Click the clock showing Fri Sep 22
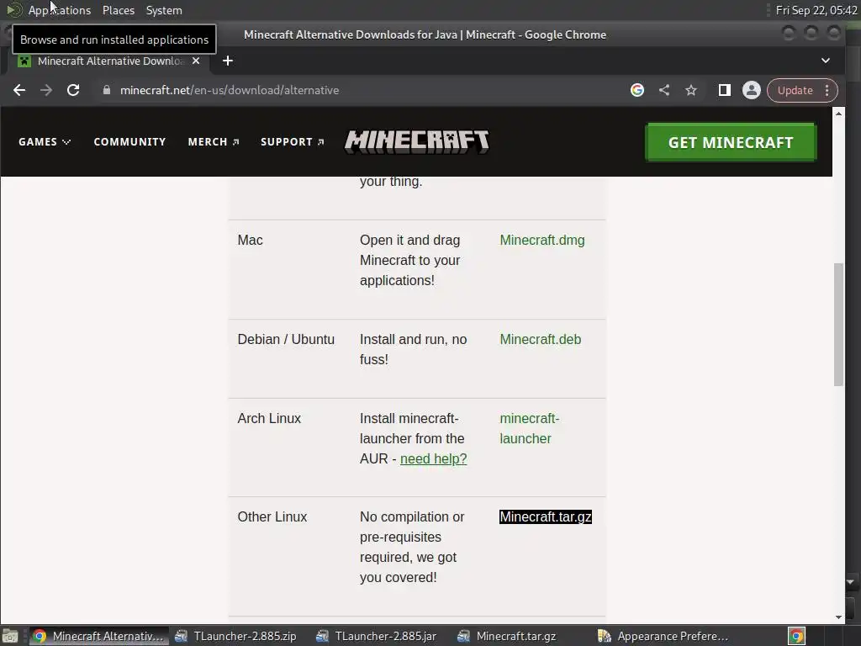 point(816,10)
